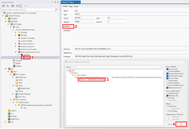Expand the Pressure Sensor A node
This screenshot has height=129, width=189.
point(16,44)
